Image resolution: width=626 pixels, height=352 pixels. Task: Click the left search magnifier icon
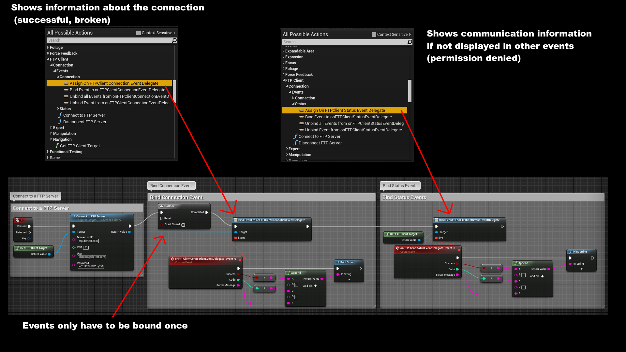[174, 40]
